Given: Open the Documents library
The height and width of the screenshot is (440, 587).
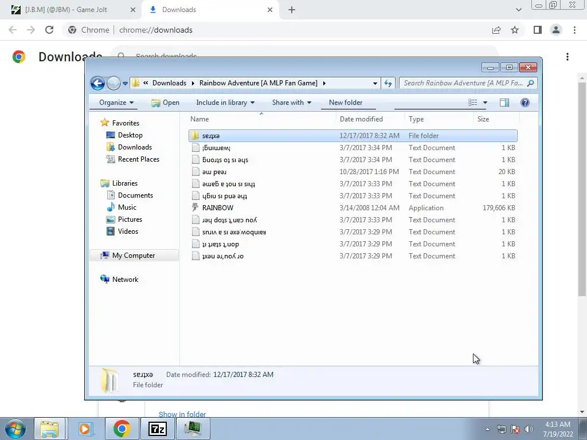Looking at the screenshot, I should pyautogui.click(x=130, y=195).
